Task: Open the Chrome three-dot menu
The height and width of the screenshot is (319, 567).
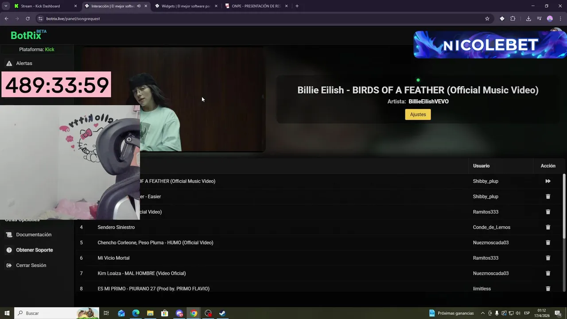Action: coord(560,19)
